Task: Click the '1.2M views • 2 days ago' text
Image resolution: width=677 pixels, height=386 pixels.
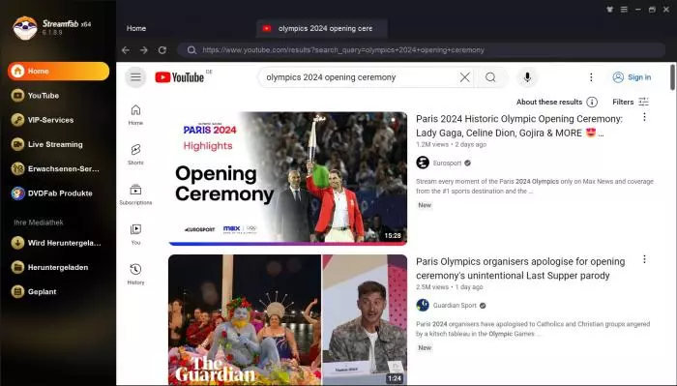Action: [452, 145]
